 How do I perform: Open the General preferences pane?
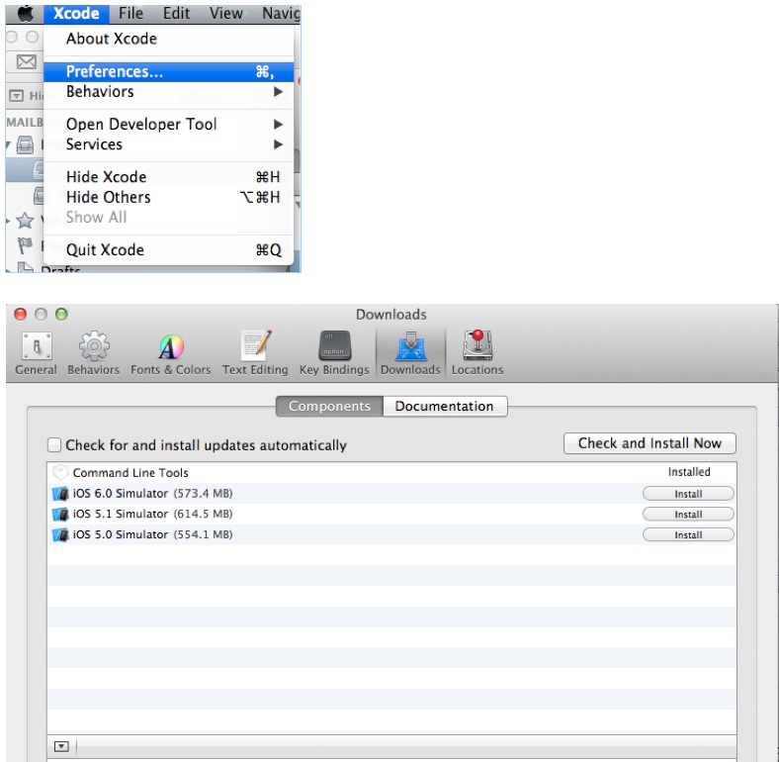pyautogui.click(x=36, y=353)
